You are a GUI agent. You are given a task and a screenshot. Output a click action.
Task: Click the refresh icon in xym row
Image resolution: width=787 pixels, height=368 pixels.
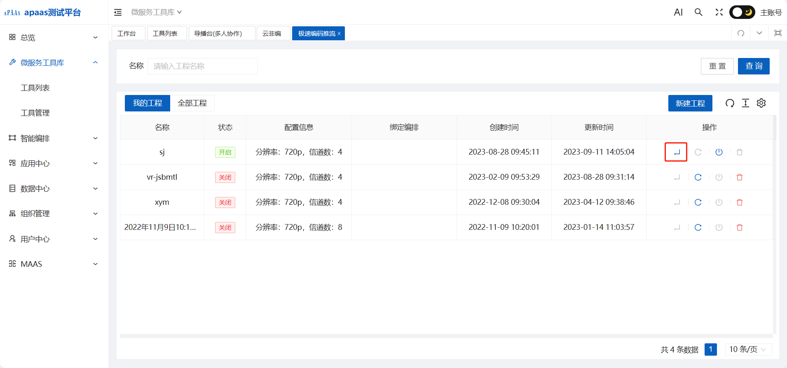tap(698, 202)
